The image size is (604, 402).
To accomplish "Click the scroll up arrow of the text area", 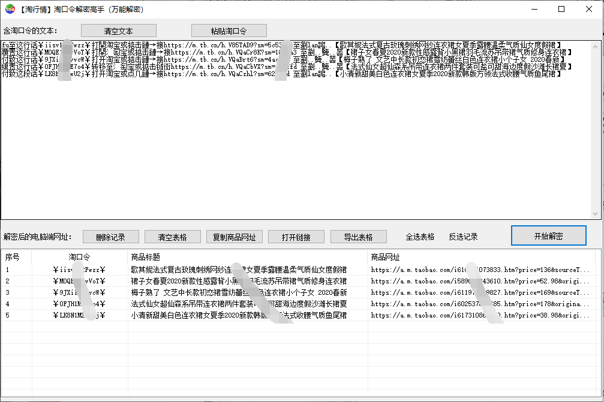I will [x=596, y=47].
